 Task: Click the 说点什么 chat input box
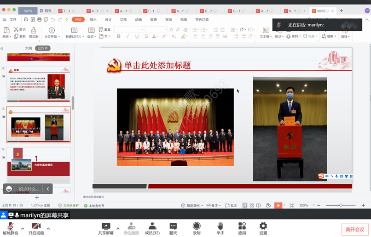[29, 189]
